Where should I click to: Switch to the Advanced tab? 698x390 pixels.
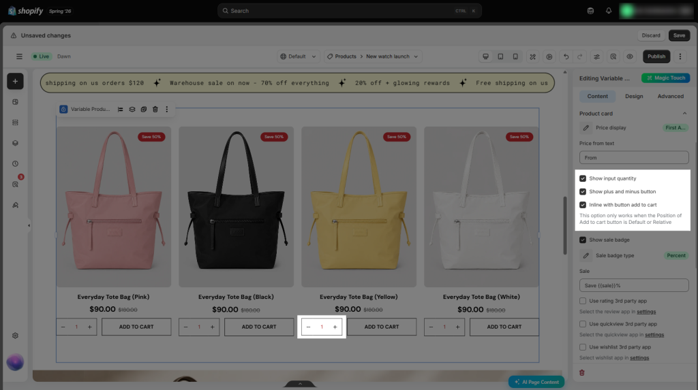(x=671, y=96)
